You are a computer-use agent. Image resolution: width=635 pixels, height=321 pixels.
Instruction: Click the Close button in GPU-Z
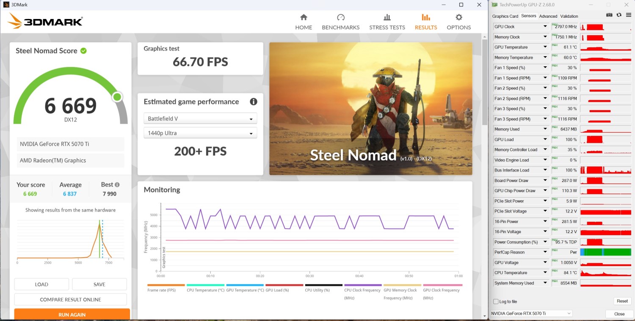point(619,314)
